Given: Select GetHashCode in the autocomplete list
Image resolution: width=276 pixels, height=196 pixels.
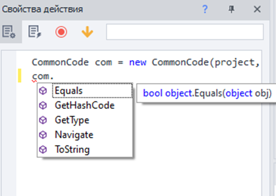Looking at the screenshot, I should [x=85, y=106].
